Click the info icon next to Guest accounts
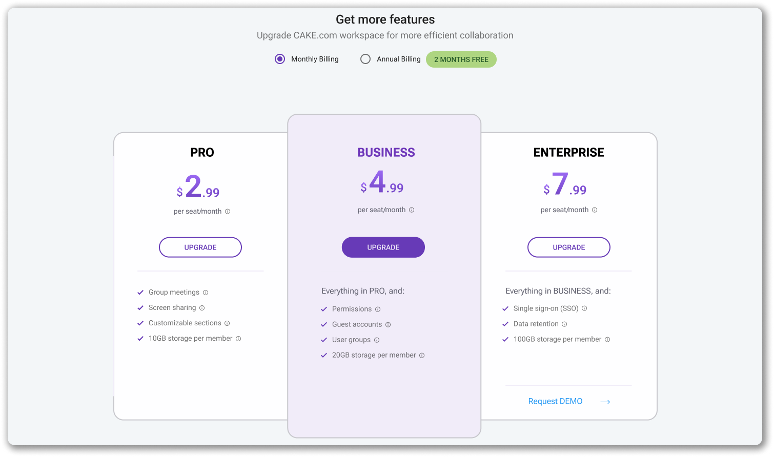Viewport: 774px width, 457px height. pyautogui.click(x=389, y=324)
